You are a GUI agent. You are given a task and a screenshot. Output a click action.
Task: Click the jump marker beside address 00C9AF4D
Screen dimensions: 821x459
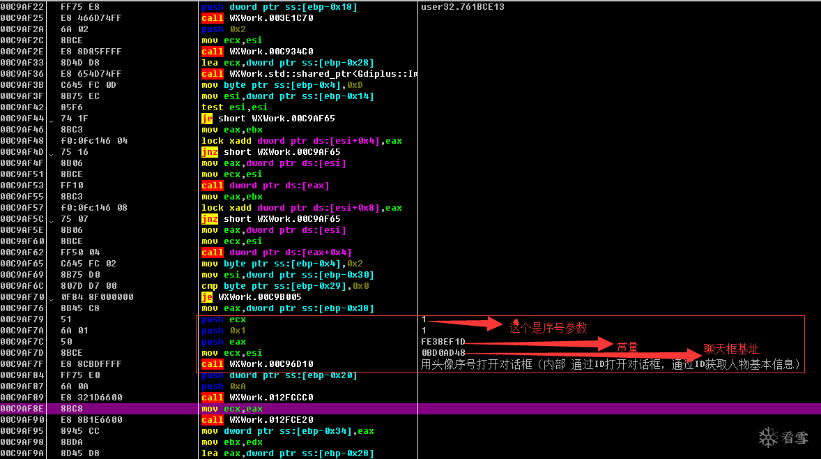click(52, 154)
